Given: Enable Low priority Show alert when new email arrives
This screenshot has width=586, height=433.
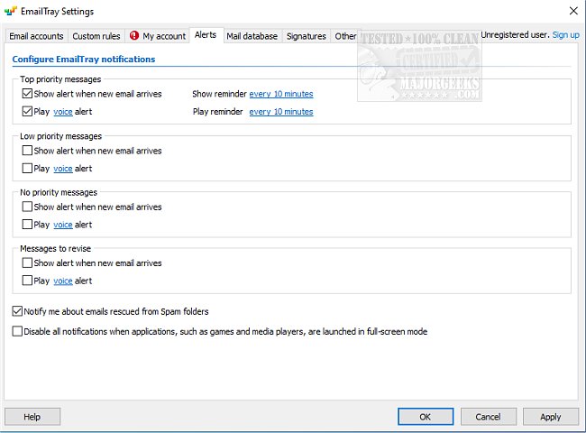Looking at the screenshot, I should click(27, 151).
